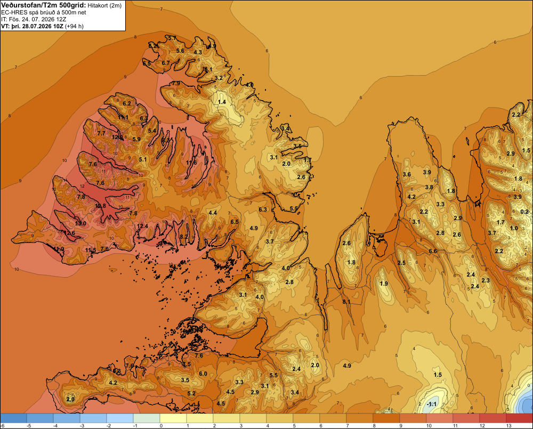Screen dimensions: 533x429
Task: Click the "3.6" temperature value
Action: 407,174
